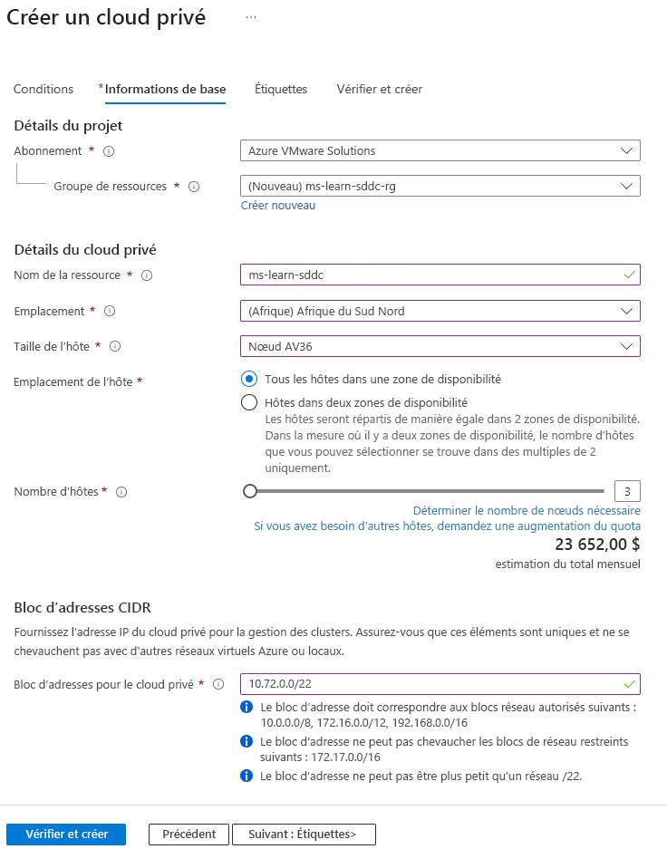Click the ellipsis icon beside the page title
The height and width of the screenshot is (849, 667).
coord(251,15)
